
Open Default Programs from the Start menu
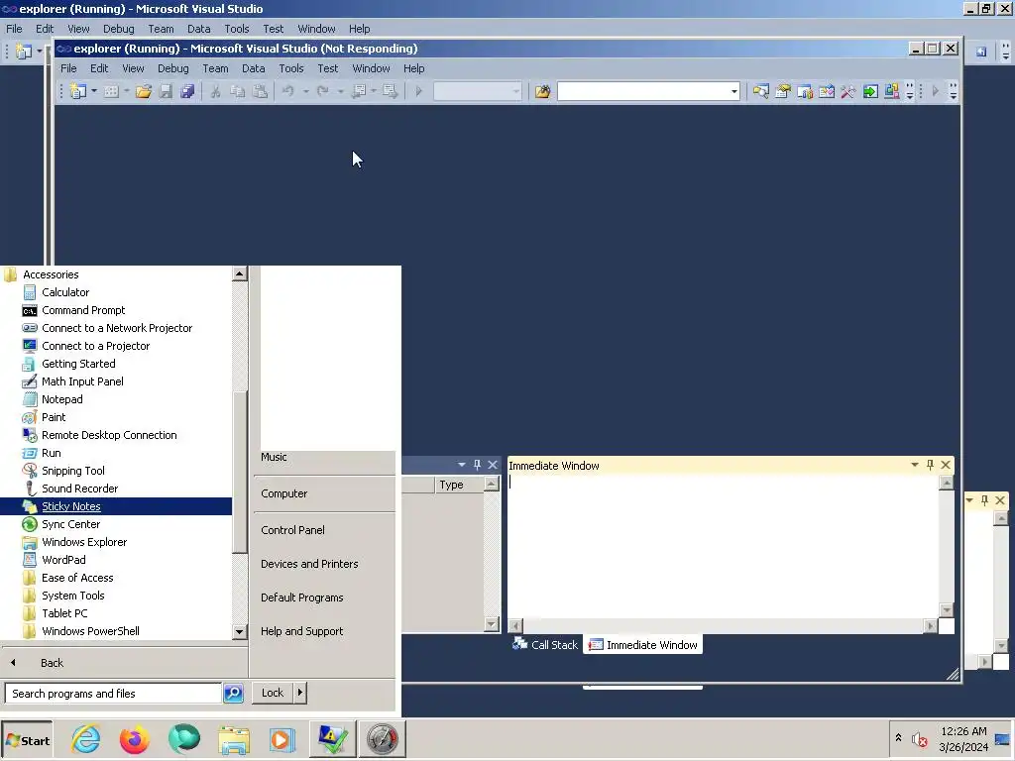[302, 598]
